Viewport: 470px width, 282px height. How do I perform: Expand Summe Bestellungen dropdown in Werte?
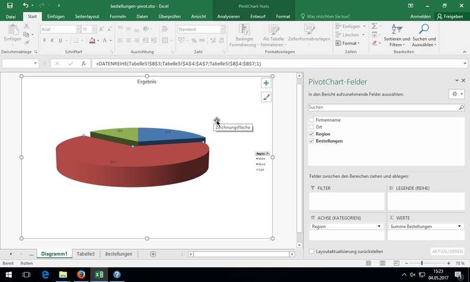(459, 226)
